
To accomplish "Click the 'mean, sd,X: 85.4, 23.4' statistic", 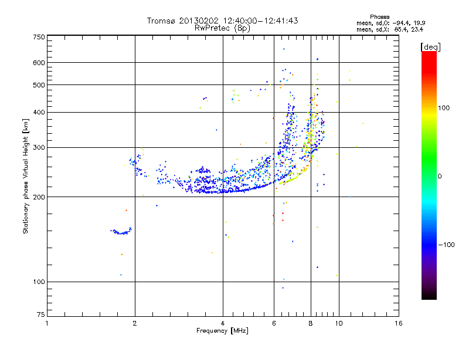I will pyautogui.click(x=390, y=29).
